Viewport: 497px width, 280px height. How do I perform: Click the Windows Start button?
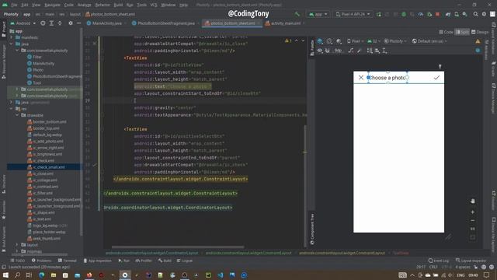point(5,275)
